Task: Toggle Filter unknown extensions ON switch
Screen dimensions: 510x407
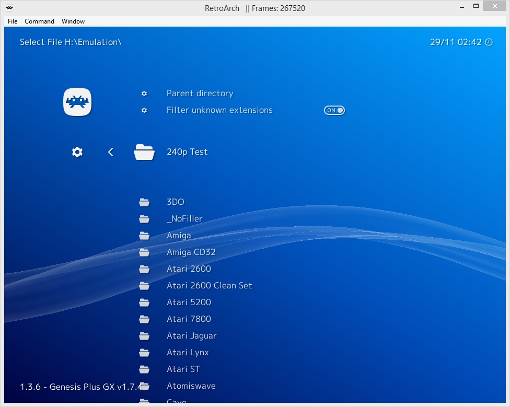Action: (x=334, y=110)
